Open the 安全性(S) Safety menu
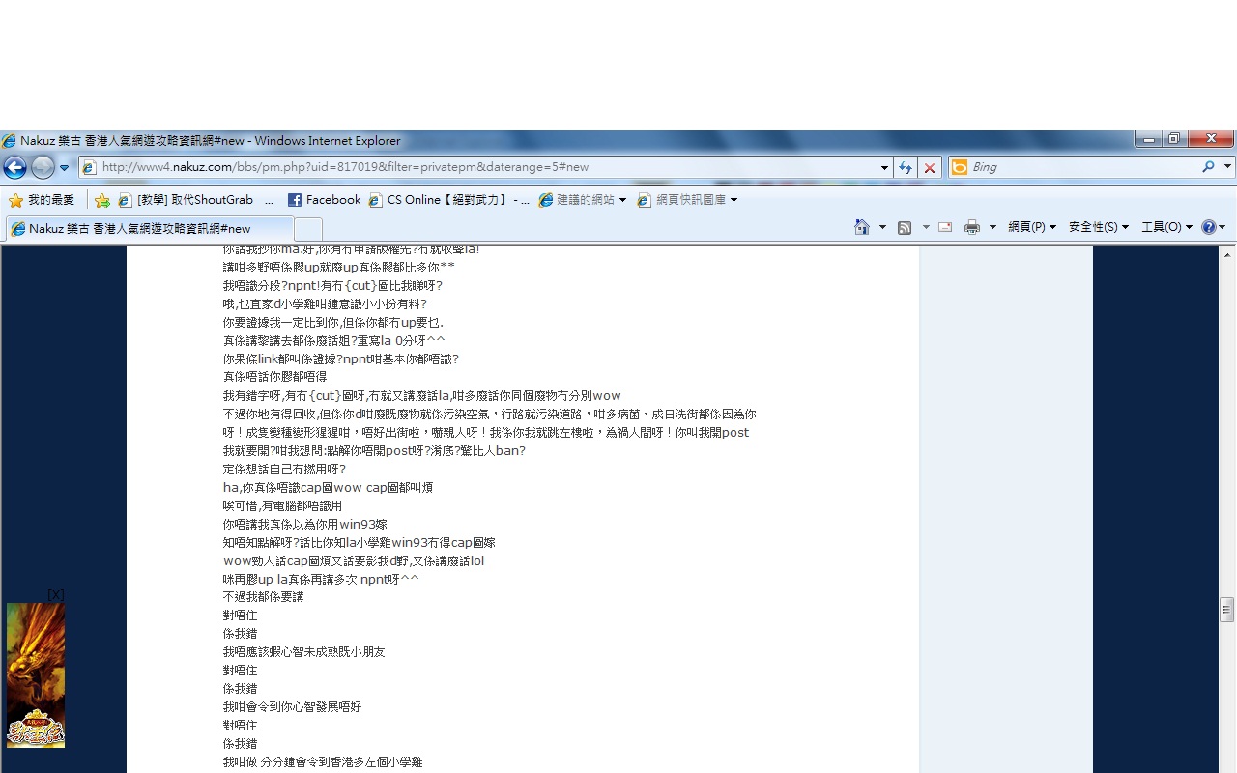 (x=1098, y=227)
